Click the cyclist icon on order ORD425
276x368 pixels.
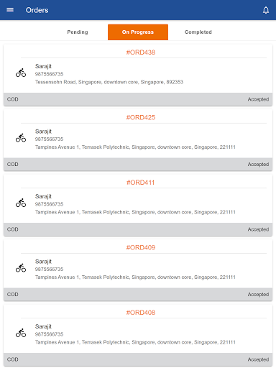21,138
